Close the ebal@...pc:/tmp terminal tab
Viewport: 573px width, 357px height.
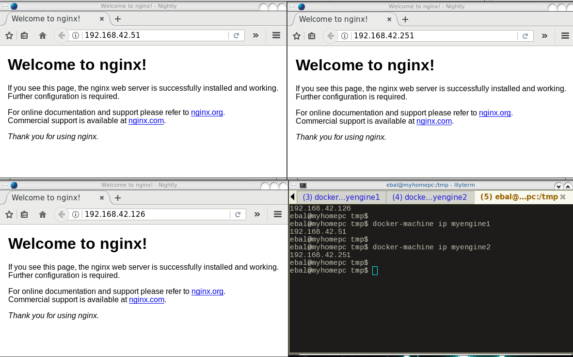tap(563, 197)
